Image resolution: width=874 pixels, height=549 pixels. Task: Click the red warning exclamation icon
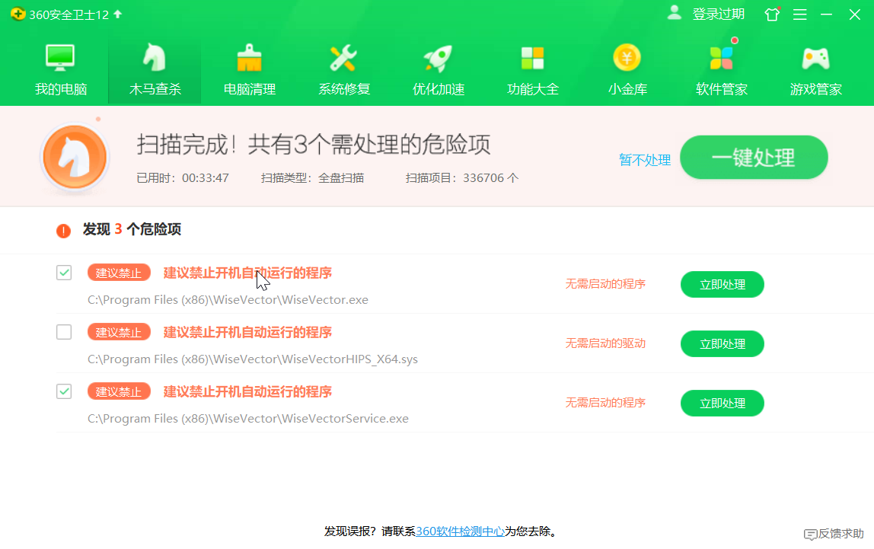(x=63, y=230)
